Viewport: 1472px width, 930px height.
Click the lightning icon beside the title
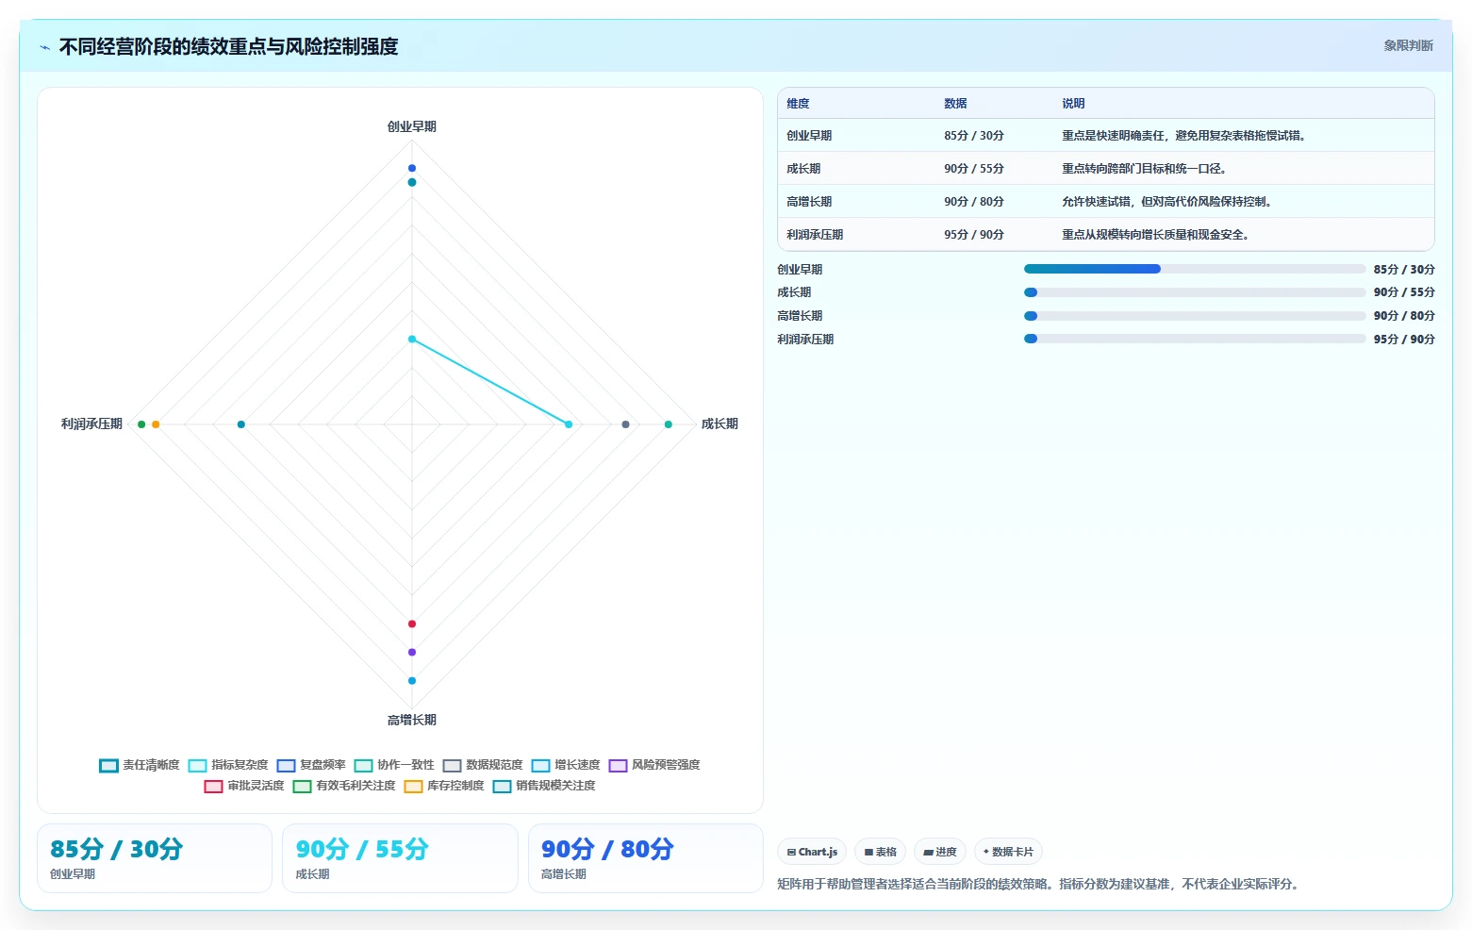44,47
